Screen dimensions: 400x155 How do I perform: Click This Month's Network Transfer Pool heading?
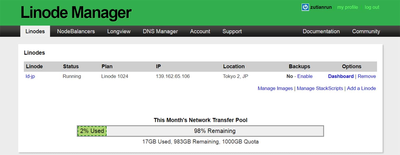click(201, 120)
